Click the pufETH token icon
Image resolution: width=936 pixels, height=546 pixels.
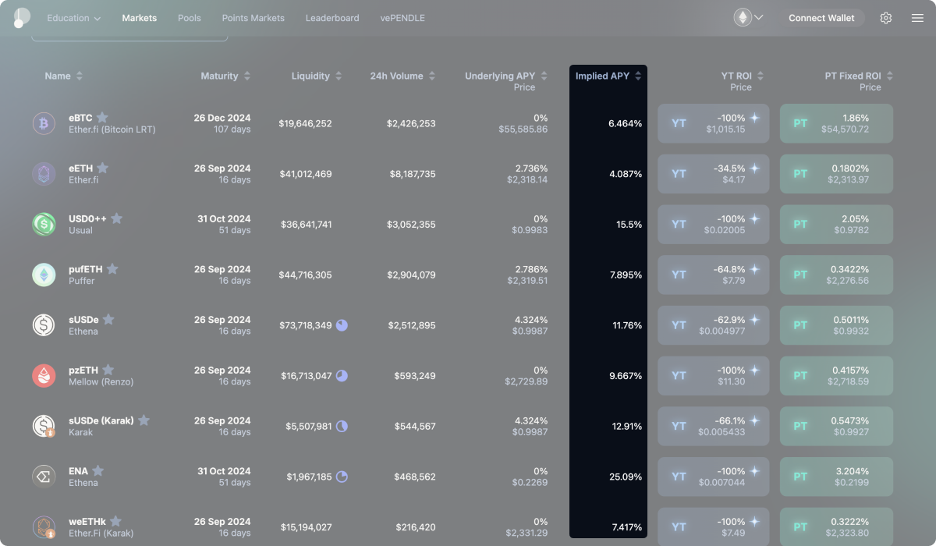[44, 275]
